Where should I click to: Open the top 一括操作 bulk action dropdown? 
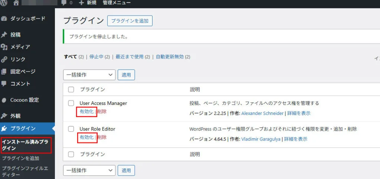(89, 75)
